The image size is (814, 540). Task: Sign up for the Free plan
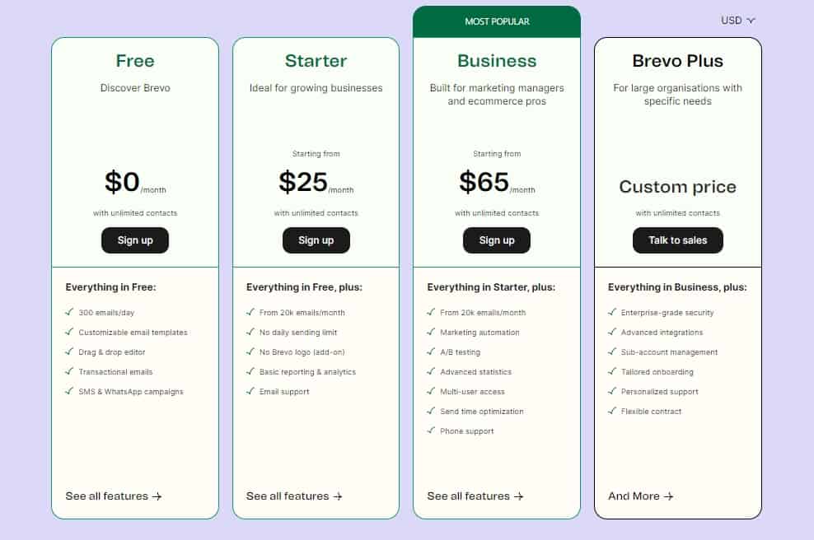point(135,240)
